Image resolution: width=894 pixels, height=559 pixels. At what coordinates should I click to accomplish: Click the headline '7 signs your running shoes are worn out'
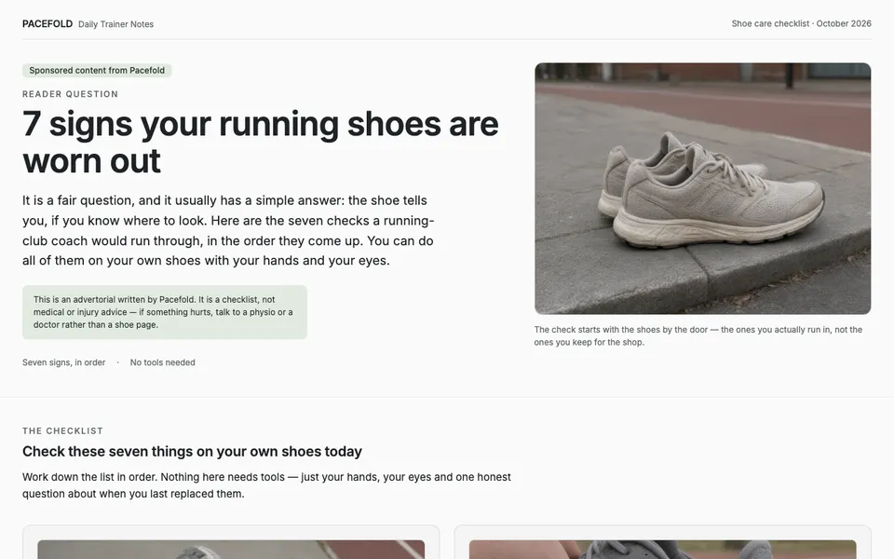[x=261, y=142]
